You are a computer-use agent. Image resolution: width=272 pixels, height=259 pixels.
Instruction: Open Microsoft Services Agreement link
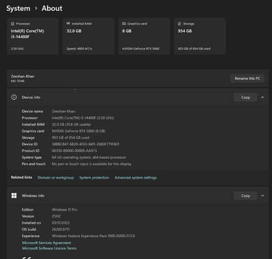[x=46, y=243]
